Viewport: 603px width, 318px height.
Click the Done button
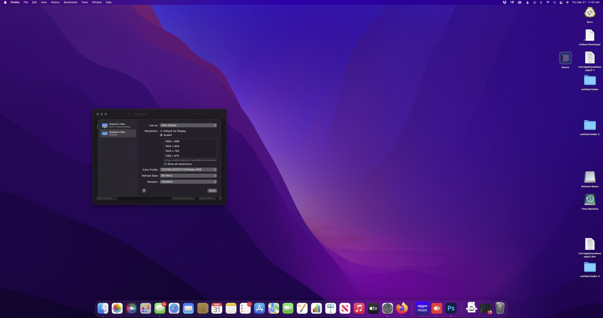coord(212,190)
